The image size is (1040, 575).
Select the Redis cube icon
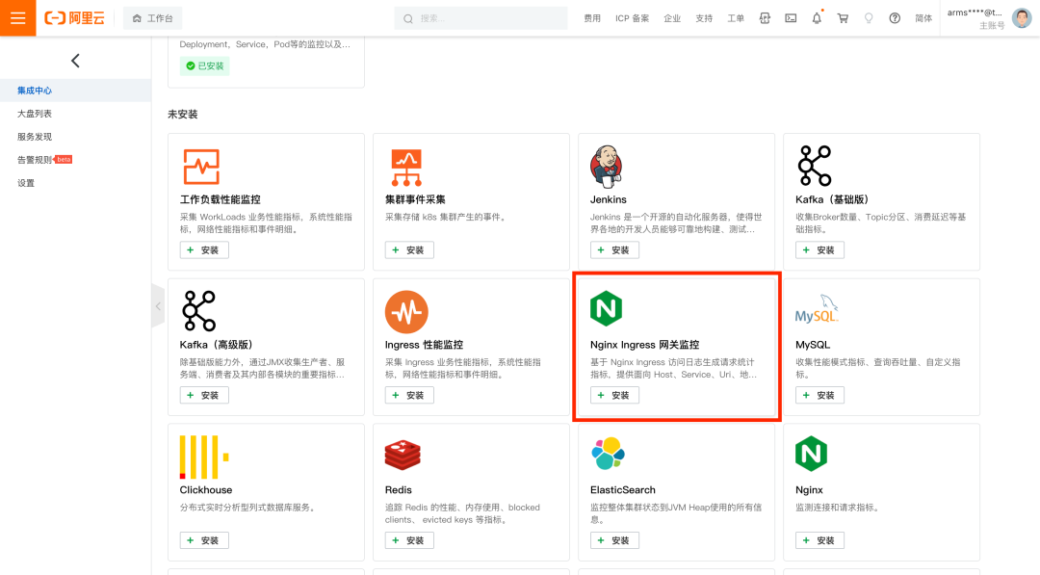[403, 454]
